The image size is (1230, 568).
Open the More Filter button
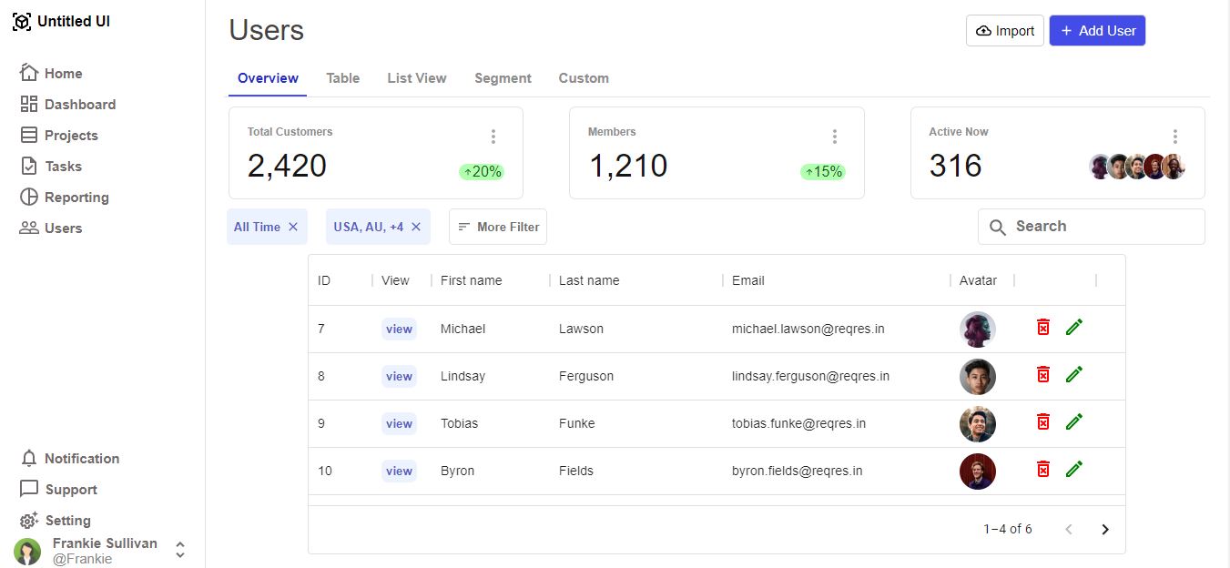coord(498,227)
